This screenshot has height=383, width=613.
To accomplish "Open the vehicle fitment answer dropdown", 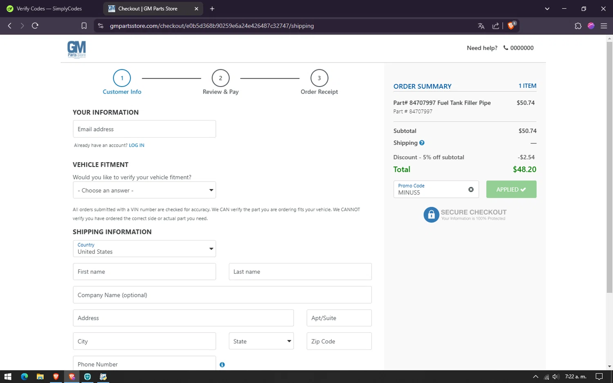I will tap(144, 190).
